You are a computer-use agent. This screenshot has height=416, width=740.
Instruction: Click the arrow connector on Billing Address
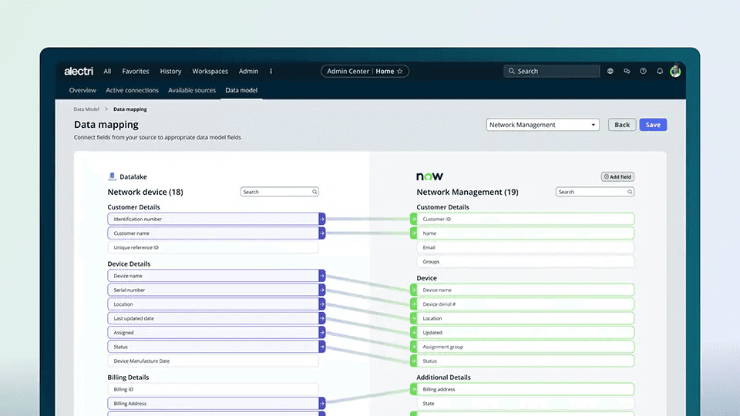click(x=322, y=403)
